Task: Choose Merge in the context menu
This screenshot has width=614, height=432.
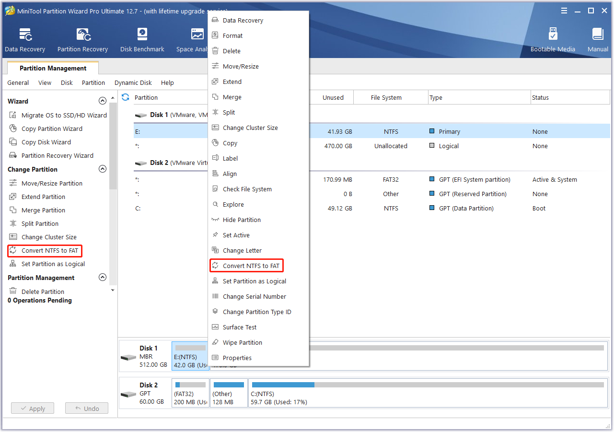Action: tap(258, 97)
